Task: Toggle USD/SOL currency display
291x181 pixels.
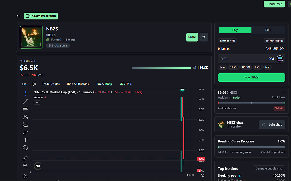Action: [126, 84]
